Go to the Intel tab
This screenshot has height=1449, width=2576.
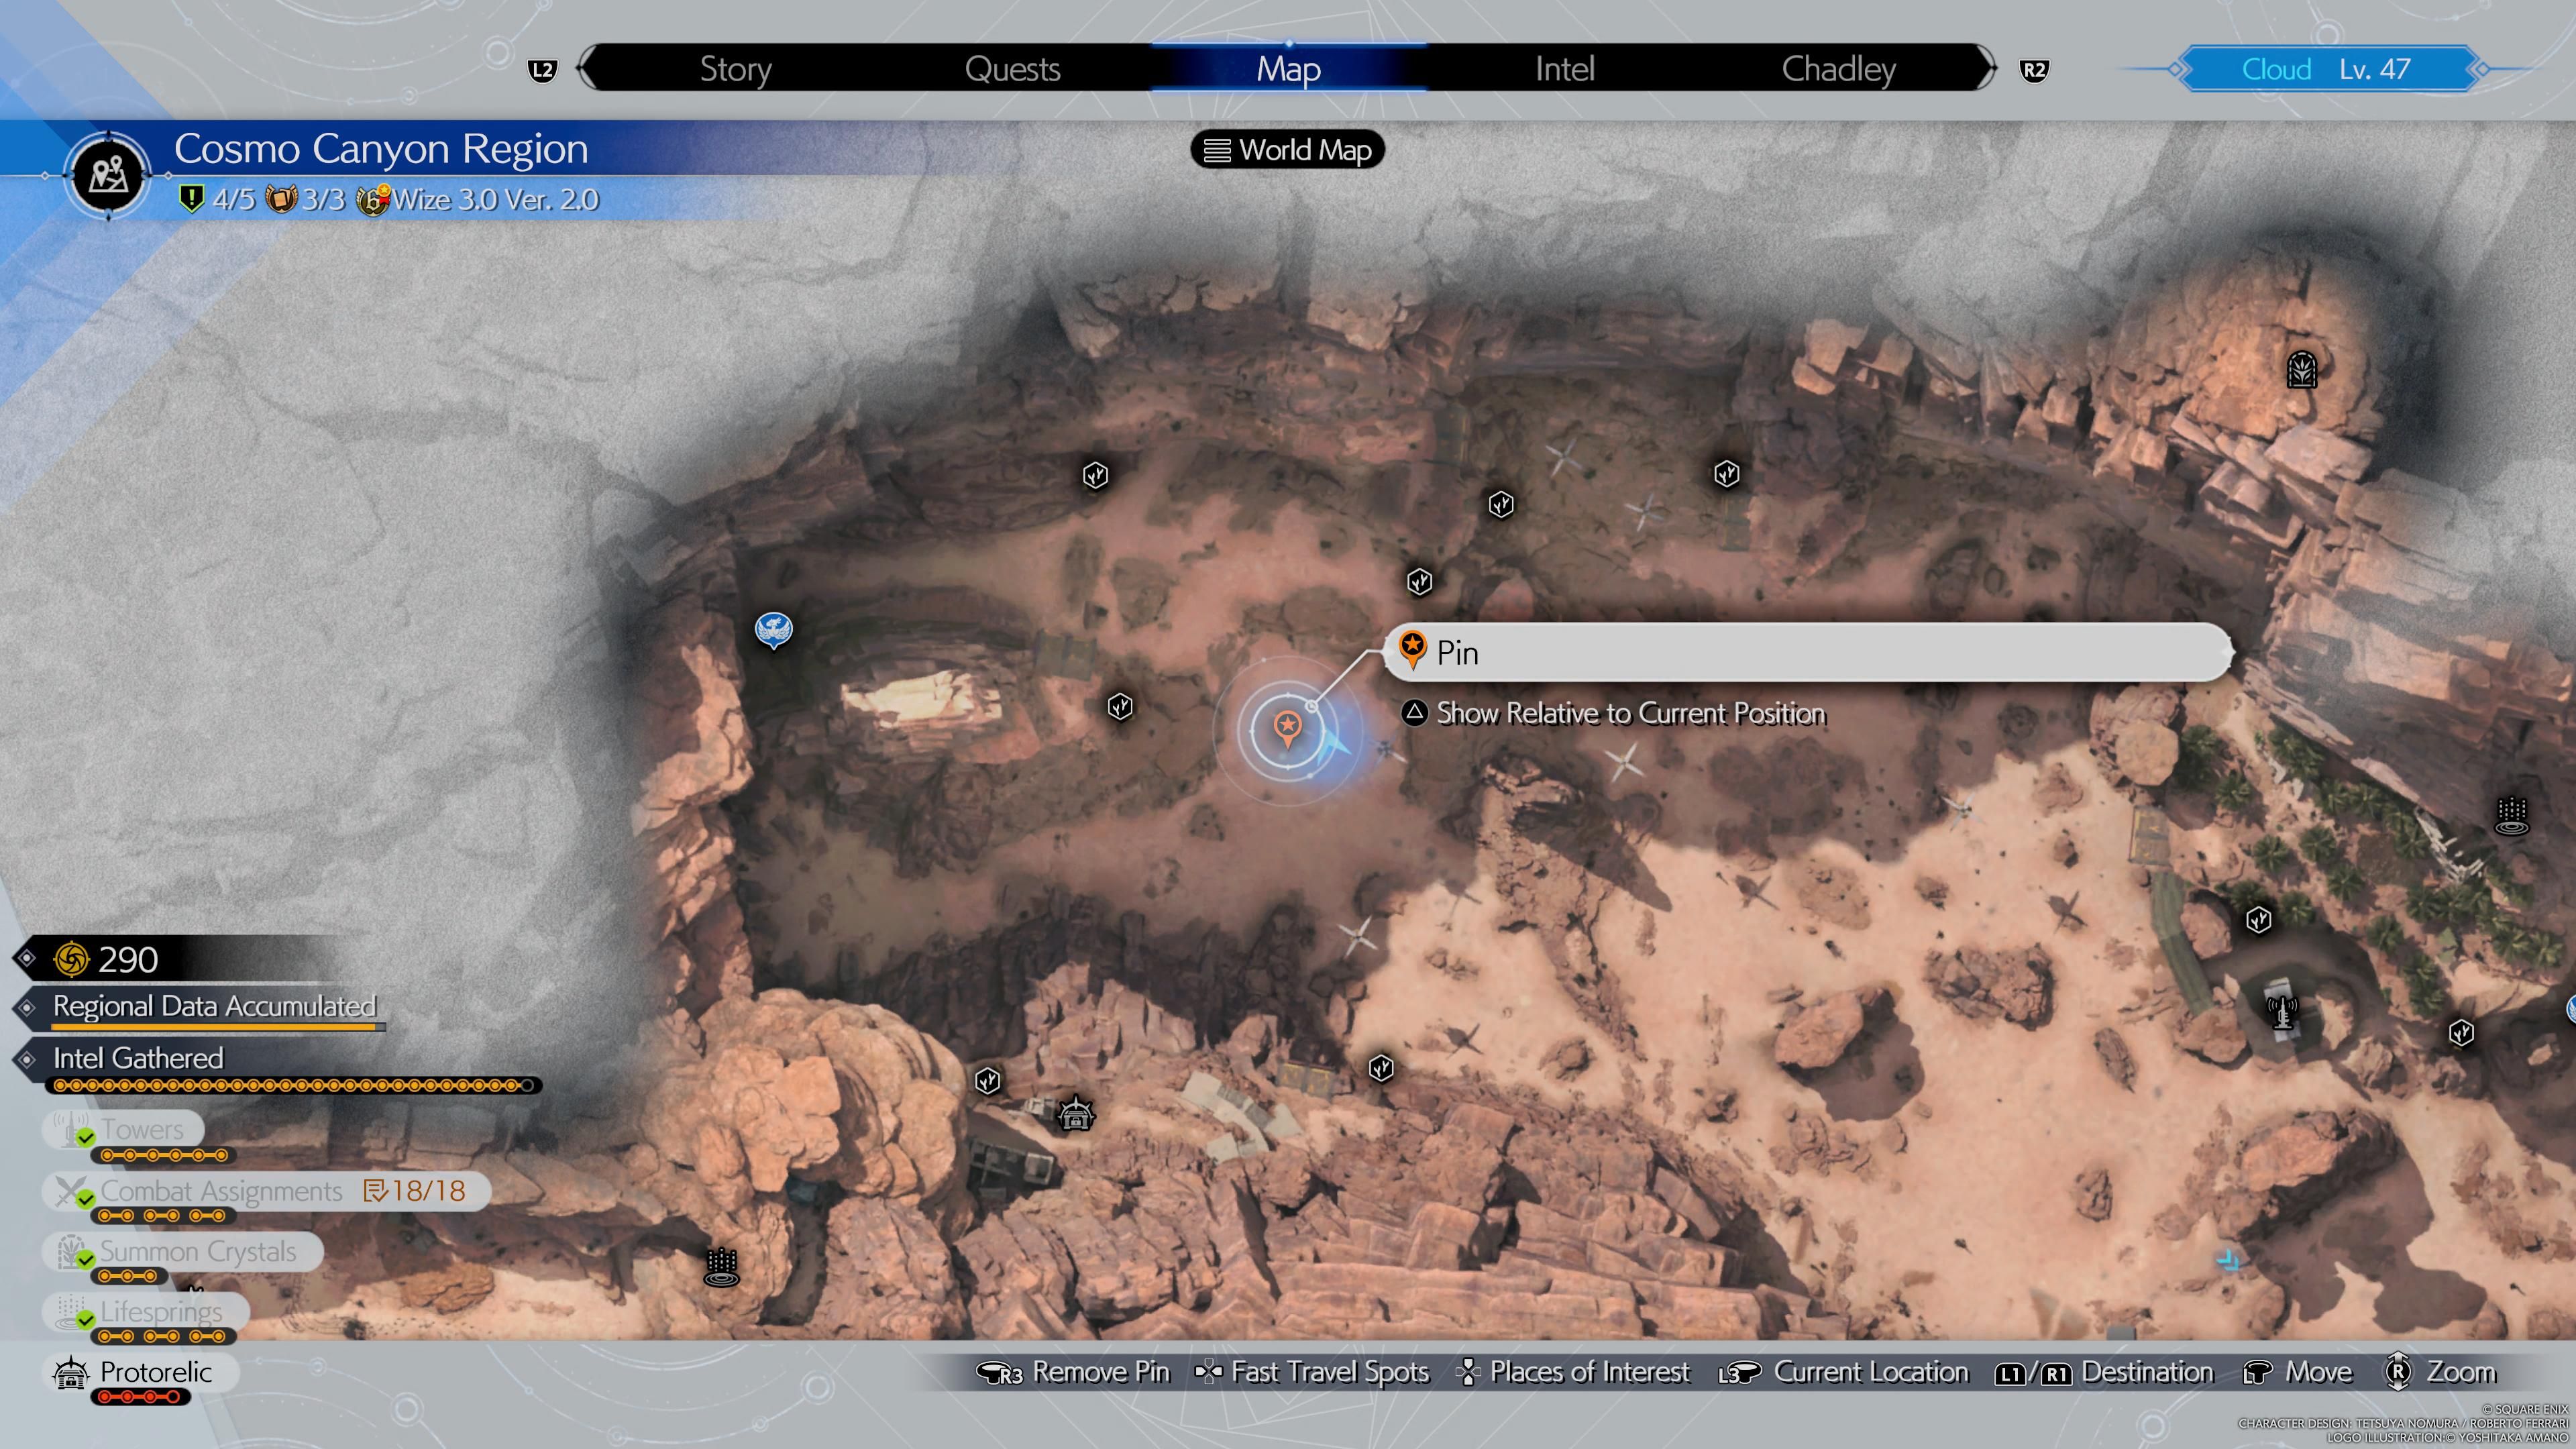(x=1564, y=69)
